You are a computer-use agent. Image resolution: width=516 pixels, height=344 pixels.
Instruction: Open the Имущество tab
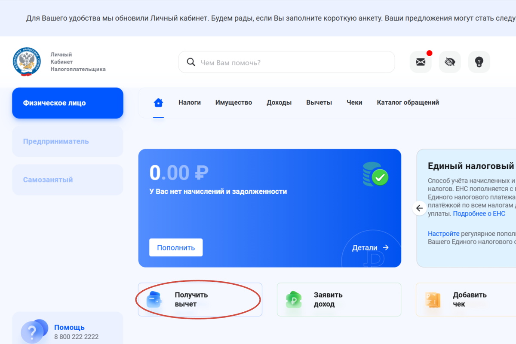233,103
